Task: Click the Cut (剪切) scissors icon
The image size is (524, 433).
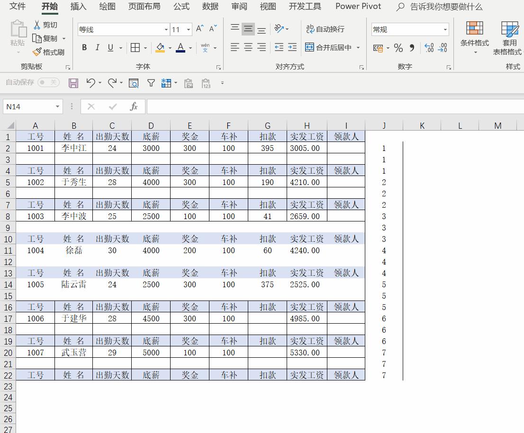Action: [37, 25]
